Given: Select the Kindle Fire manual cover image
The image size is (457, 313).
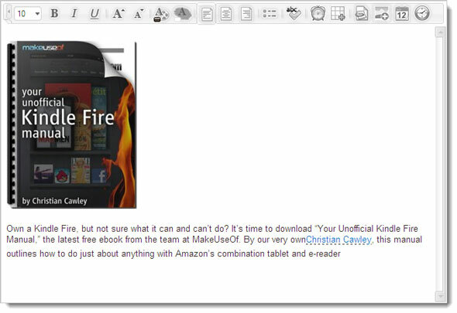Looking at the screenshot, I should [x=72, y=124].
